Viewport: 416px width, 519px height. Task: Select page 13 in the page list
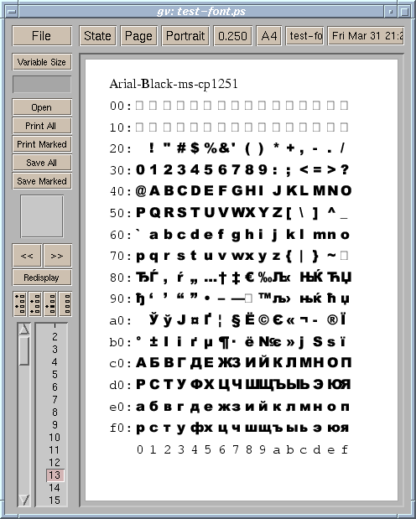(55, 475)
